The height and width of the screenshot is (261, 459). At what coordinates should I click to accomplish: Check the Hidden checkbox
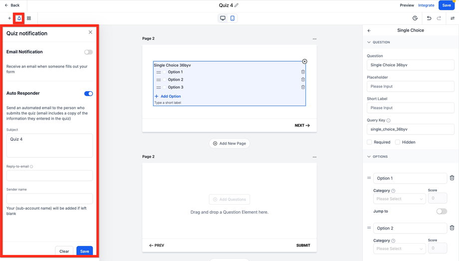pyautogui.click(x=397, y=142)
